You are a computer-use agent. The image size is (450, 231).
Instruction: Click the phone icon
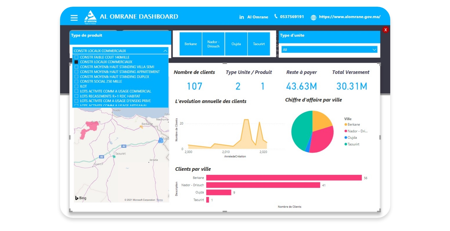click(276, 16)
